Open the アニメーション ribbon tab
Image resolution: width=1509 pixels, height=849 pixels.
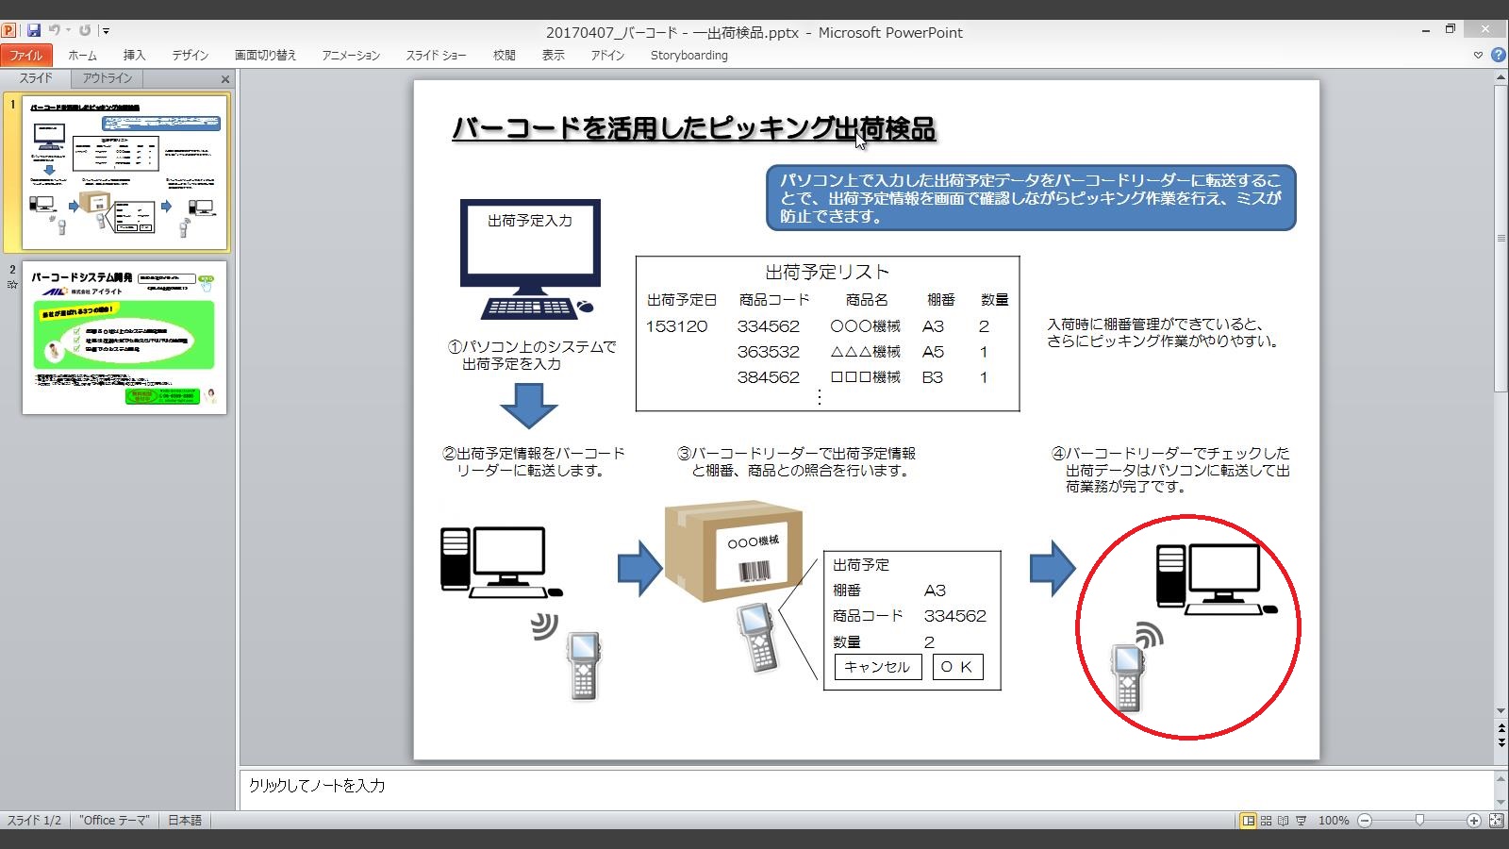pos(351,56)
